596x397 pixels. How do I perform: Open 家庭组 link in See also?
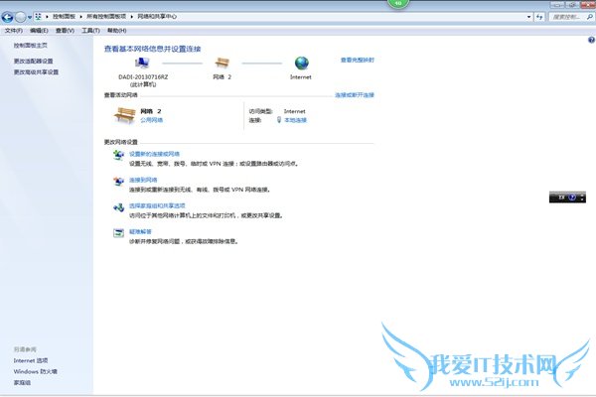[x=22, y=383]
